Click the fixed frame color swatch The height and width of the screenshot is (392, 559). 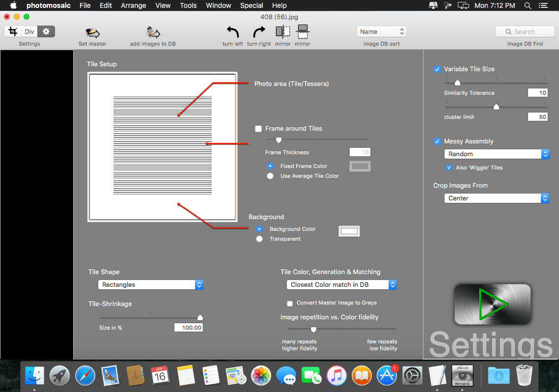pyautogui.click(x=360, y=166)
